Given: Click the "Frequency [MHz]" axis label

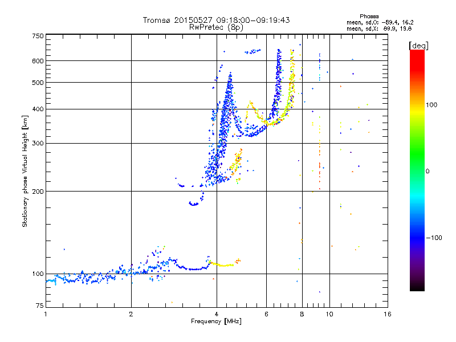Looking at the screenshot, I should pyautogui.click(x=216, y=321).
